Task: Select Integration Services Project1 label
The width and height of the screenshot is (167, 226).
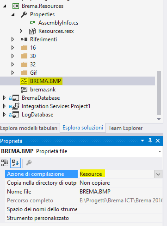Action: 56,106
